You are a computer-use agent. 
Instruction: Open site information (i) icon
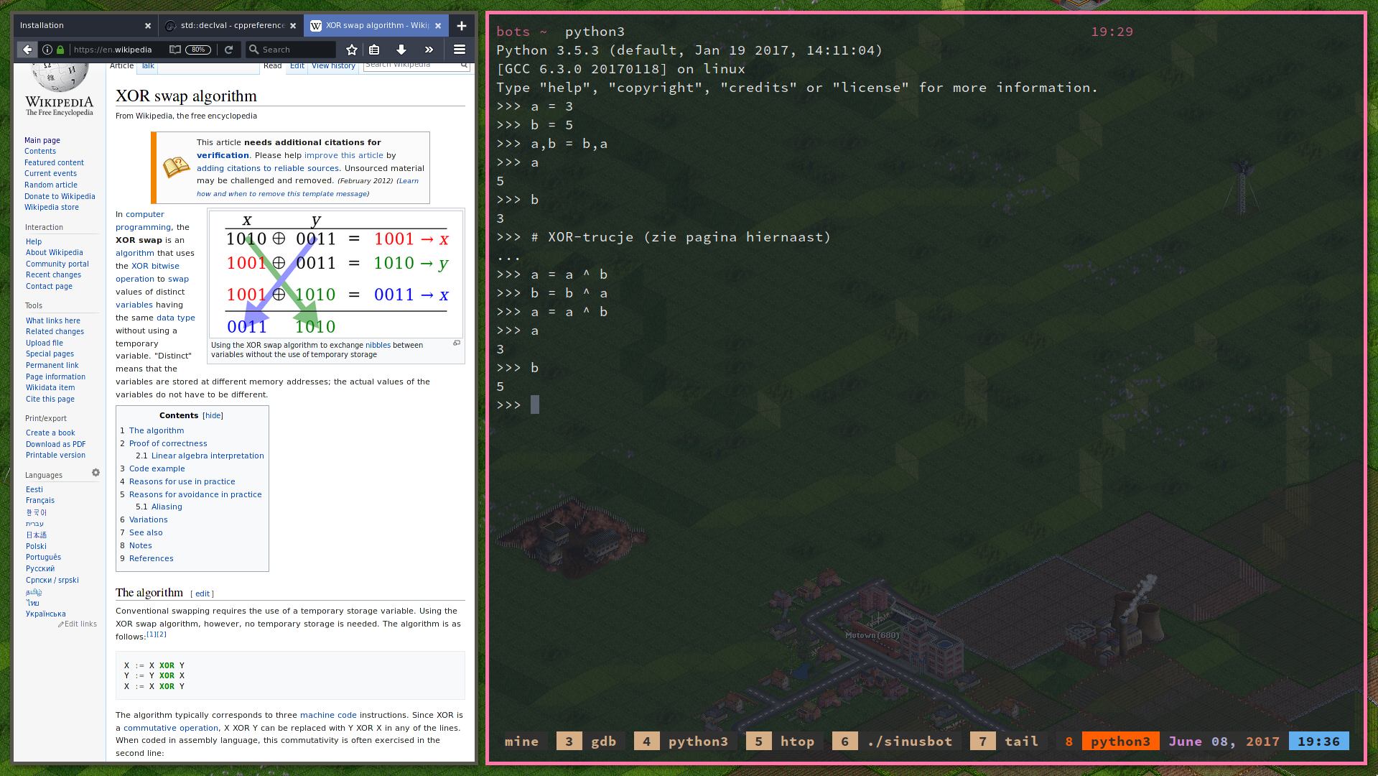point(47,50)
